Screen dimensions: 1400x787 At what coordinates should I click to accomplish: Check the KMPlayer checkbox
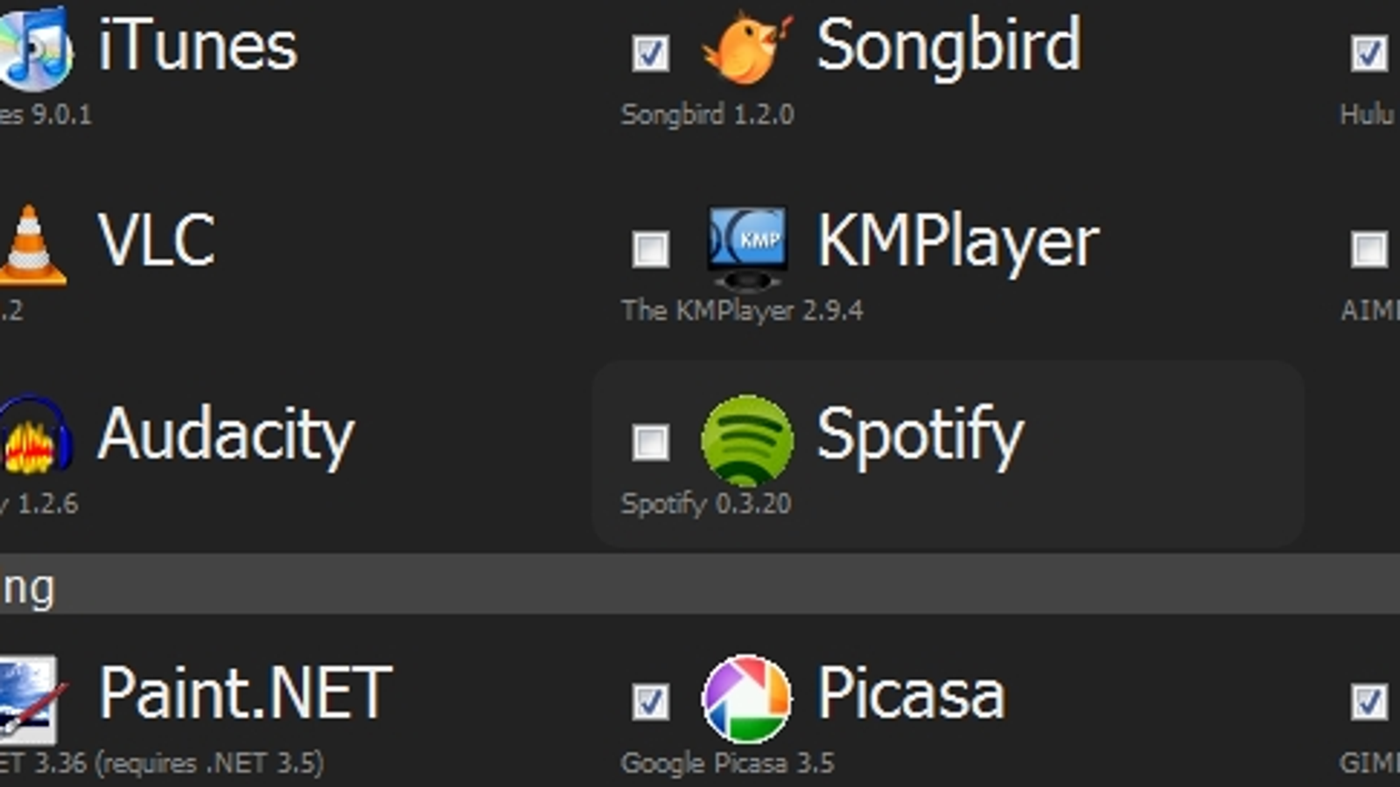pyautogui.click(x=650, y=249)
